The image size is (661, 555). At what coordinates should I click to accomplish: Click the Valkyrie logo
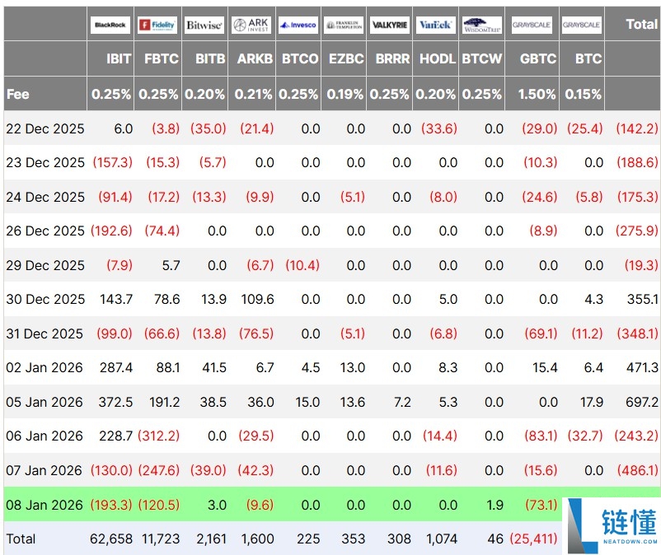390,25
